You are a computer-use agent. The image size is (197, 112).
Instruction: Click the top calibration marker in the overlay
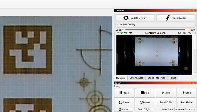pyautogui.click(x=28, y=49)
